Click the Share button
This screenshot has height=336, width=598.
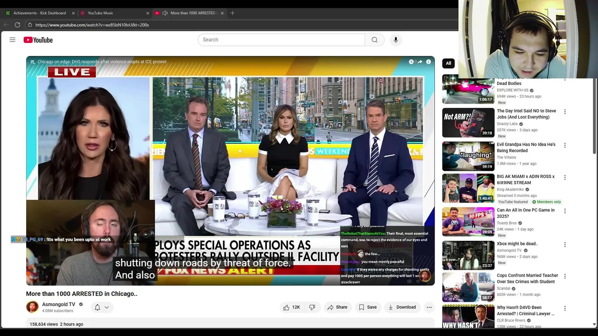coord(337,307)
